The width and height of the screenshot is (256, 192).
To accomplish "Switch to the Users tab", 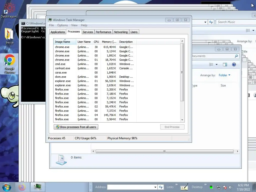I will coord(134,32).
